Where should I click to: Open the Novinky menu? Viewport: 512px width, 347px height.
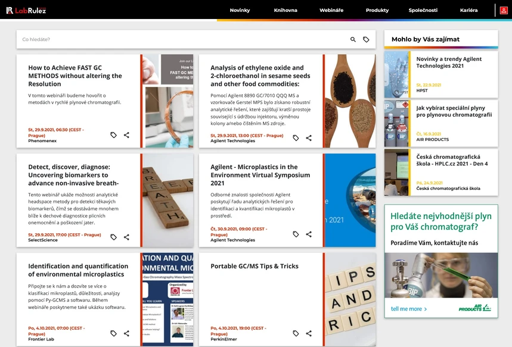coord(240,10)
